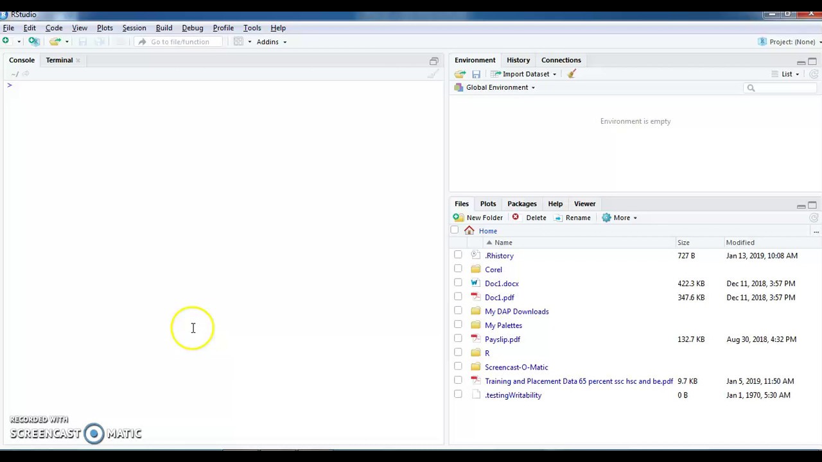Click the Environment search field
Screen dimensions: 822x462
pos(782,88)
